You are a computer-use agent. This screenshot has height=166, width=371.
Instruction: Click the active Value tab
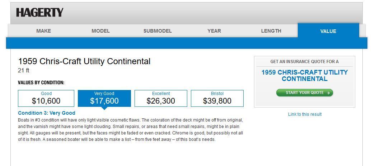pos(328,31)
